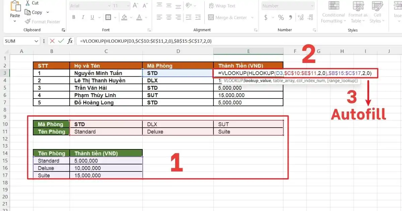
Task: Click the Decrease Indent icon
Action: pyautogui.click(x=189, y=17)
